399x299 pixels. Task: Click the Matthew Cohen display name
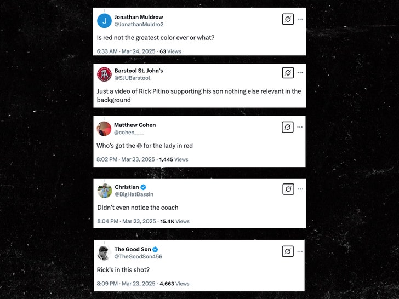[135, 125]
